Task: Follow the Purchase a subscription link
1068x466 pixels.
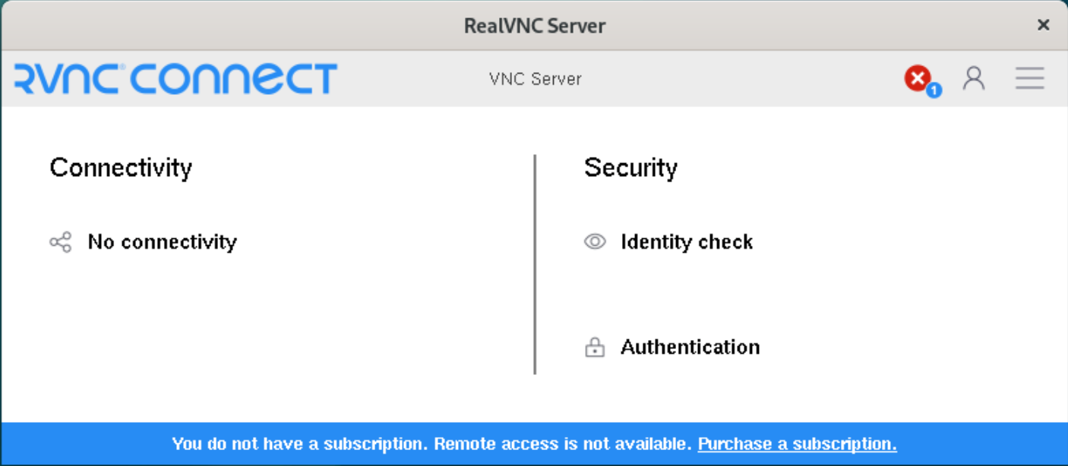Action: [797, 444]
